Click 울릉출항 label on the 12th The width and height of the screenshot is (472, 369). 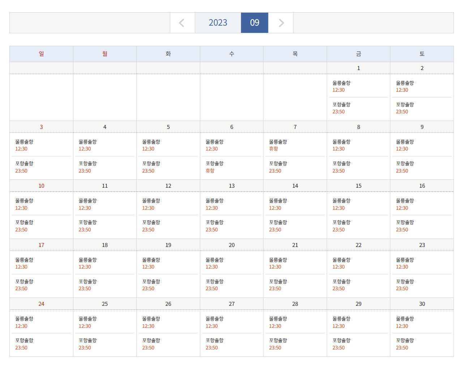[151, 200]
